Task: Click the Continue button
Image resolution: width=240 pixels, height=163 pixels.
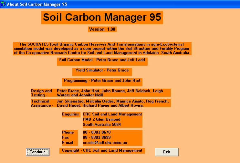Action: (37, 152)
